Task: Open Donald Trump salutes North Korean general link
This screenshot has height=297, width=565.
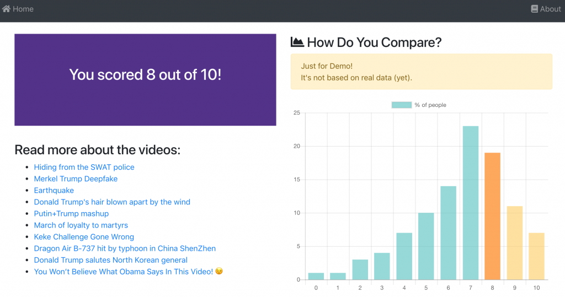Action: [110, 260]
